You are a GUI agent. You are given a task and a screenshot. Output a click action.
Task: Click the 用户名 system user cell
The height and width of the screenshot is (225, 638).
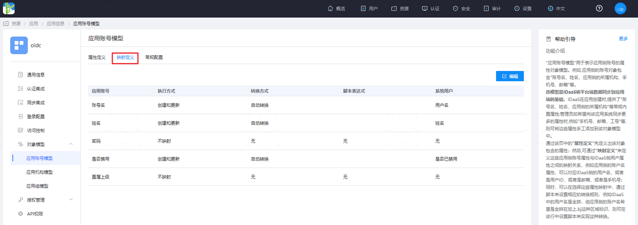[x=441, y=105]
